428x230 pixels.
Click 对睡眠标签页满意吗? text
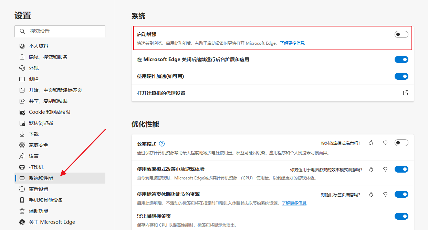tap(341, 195)
